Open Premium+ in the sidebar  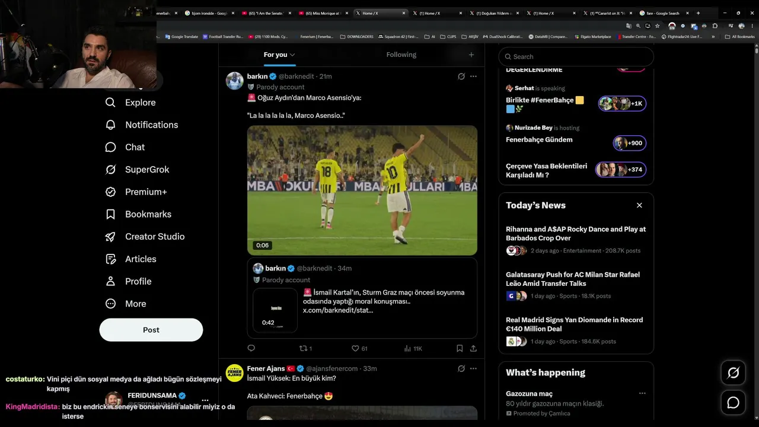point(136,192)
